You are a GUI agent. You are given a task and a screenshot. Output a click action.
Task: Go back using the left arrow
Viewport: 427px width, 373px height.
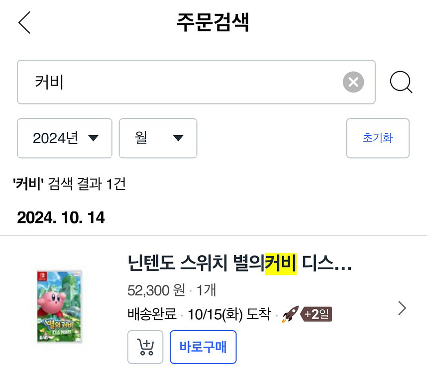pos(24,22)
